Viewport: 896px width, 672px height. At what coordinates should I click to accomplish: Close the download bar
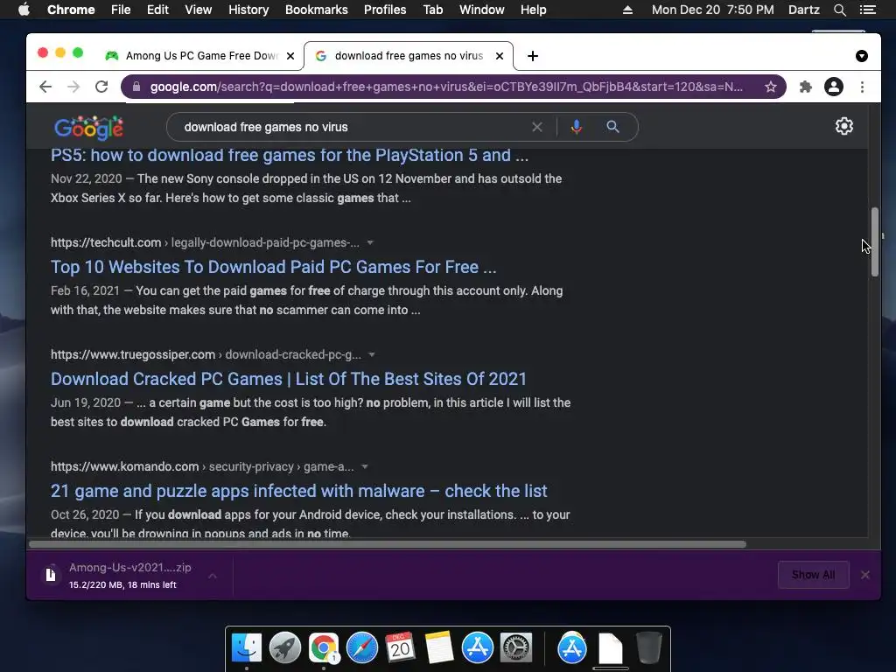pyautogui.click(x=865, y=575)
